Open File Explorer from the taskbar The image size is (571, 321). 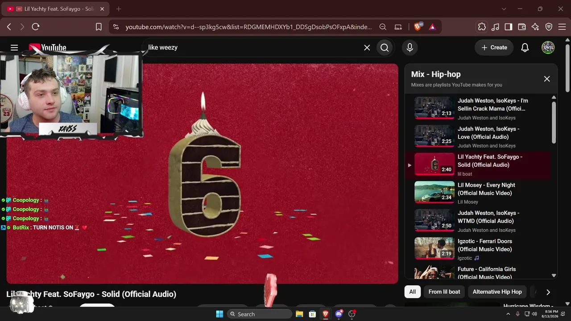pyautogui.click(x=299, y=314)
